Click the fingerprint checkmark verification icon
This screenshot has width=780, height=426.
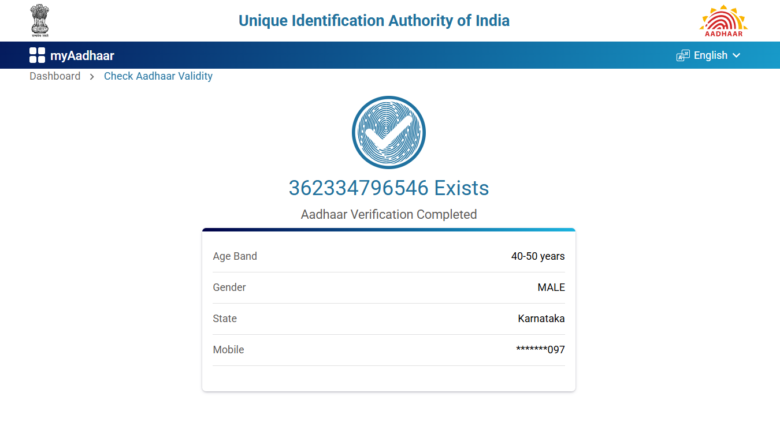tap(389, 132)
